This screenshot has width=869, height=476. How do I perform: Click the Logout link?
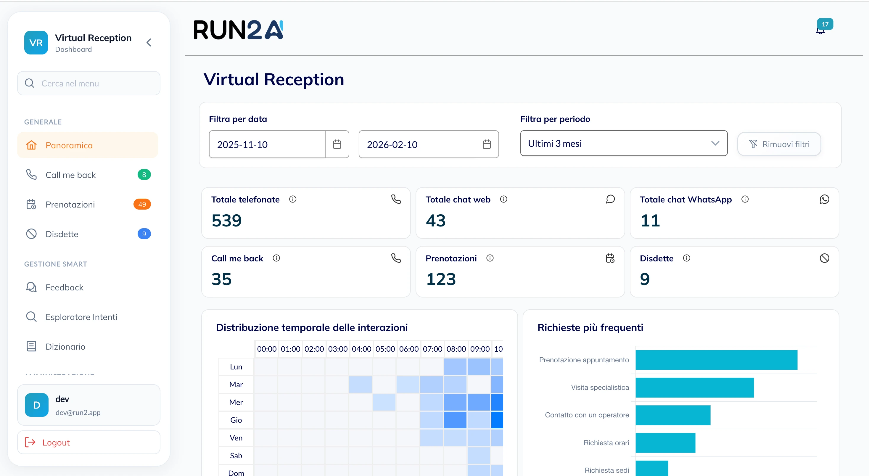(56, 442)
